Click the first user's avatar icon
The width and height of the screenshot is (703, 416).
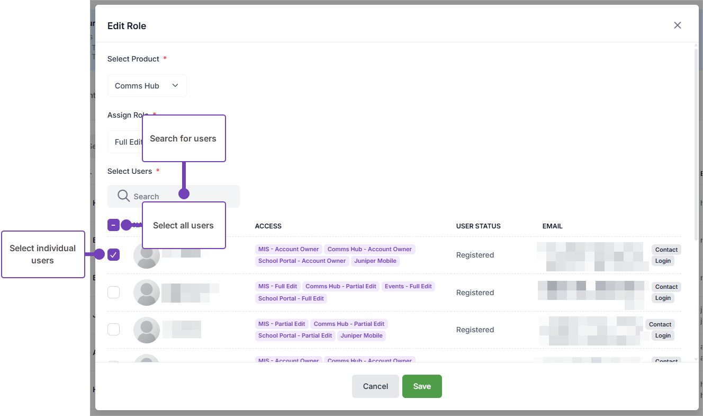pos(147,255)
